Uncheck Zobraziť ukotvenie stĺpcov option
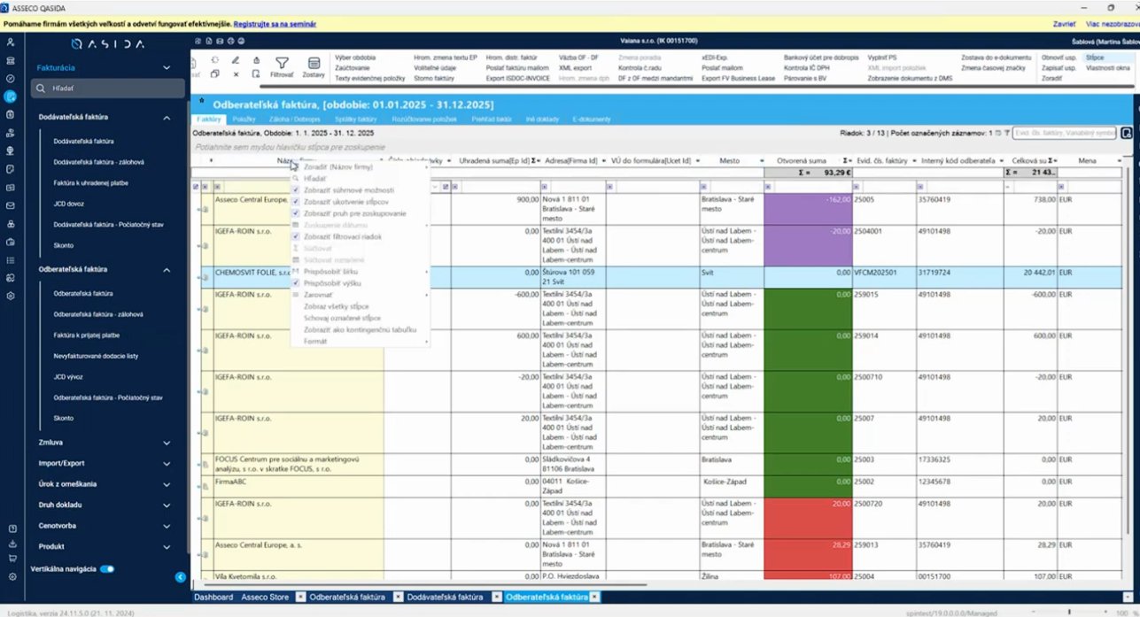The height and width of the screenshot is (617, 1140). click(x=295, y=202)
